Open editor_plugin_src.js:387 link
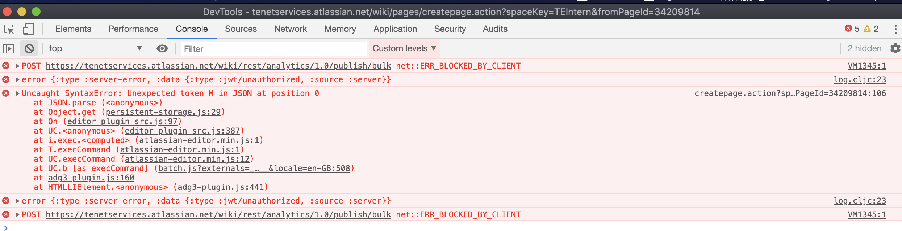Image resolution: width=902 pixels, height=231 pixels. [182, 131]
